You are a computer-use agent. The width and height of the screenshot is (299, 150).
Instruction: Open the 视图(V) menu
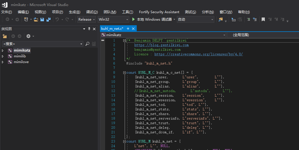coord(40,12)
